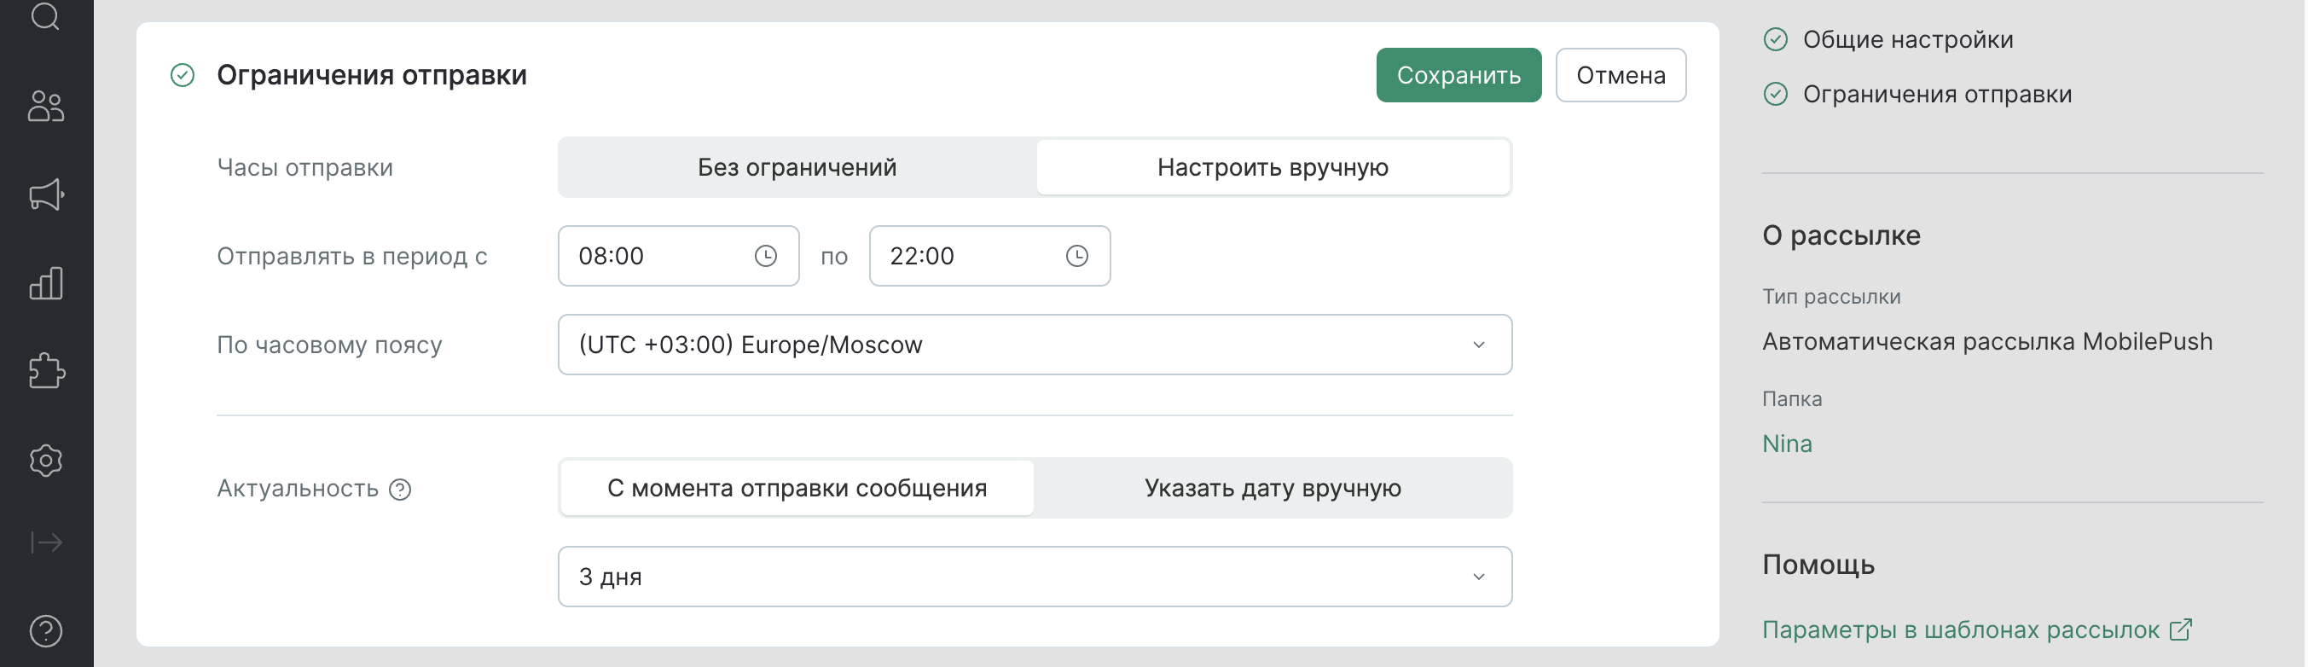The image size is (2308, 667).
Task: Open the reports bar chart sidebar icon
Action: (46, 283)
